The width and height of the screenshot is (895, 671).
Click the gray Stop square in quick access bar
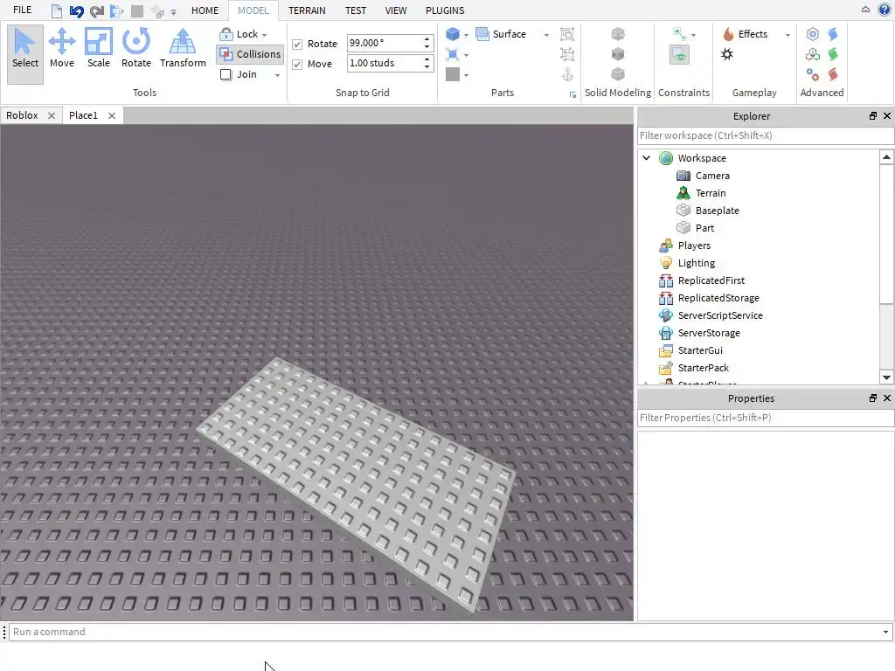click(137, 10)
